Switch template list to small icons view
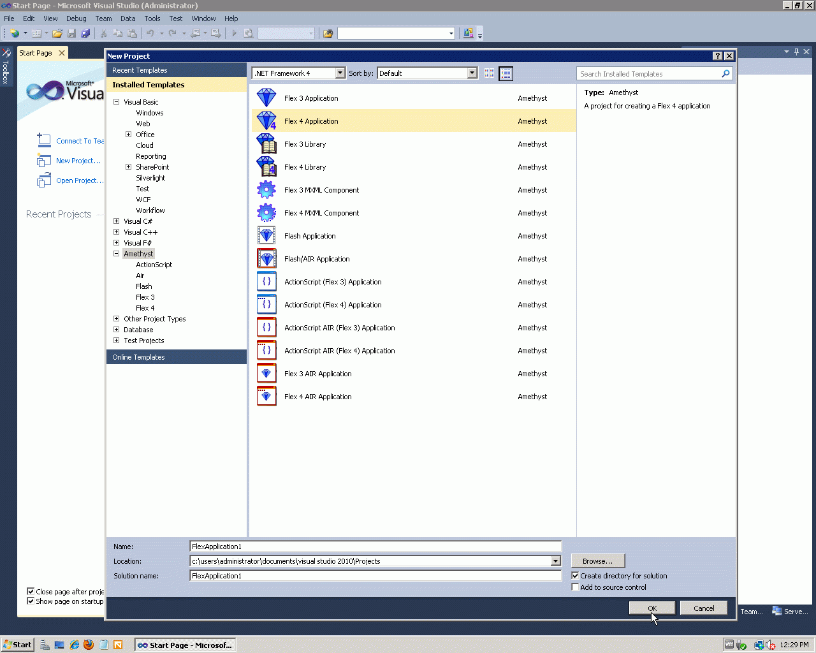This screenshot has width=816, height=653. [x=490, y=73]
